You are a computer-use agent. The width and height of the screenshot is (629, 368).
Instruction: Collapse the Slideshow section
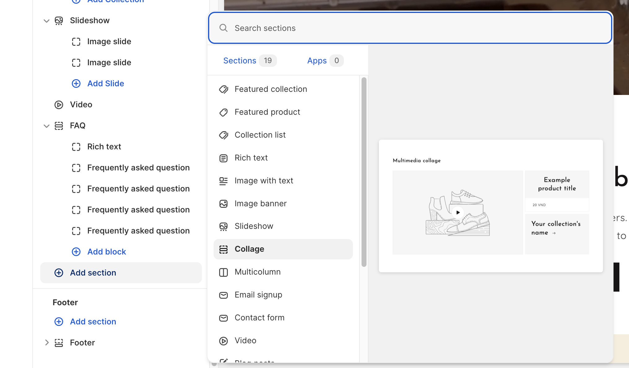(46, 21)
